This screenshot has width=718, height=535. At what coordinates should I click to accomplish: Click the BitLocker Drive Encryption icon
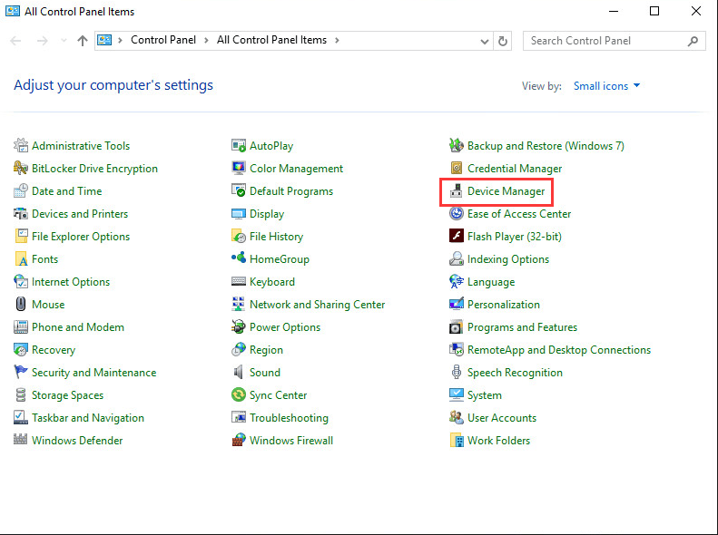pos(21,169)
